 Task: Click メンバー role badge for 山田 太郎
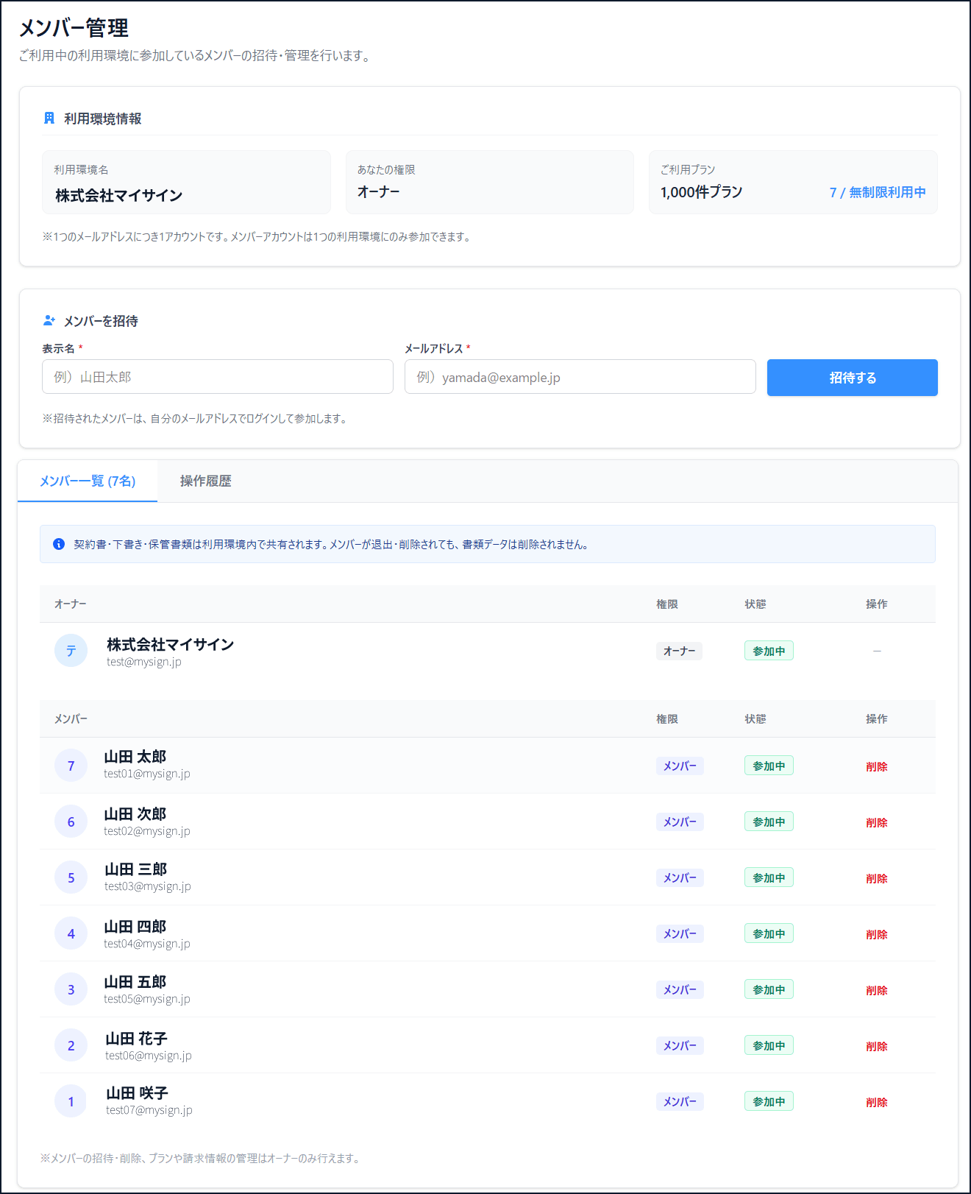[680, 766]
